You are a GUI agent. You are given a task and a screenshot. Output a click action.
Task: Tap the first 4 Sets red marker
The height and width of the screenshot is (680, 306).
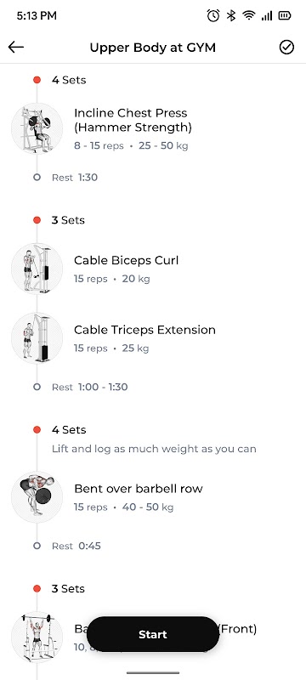(37, 80)
